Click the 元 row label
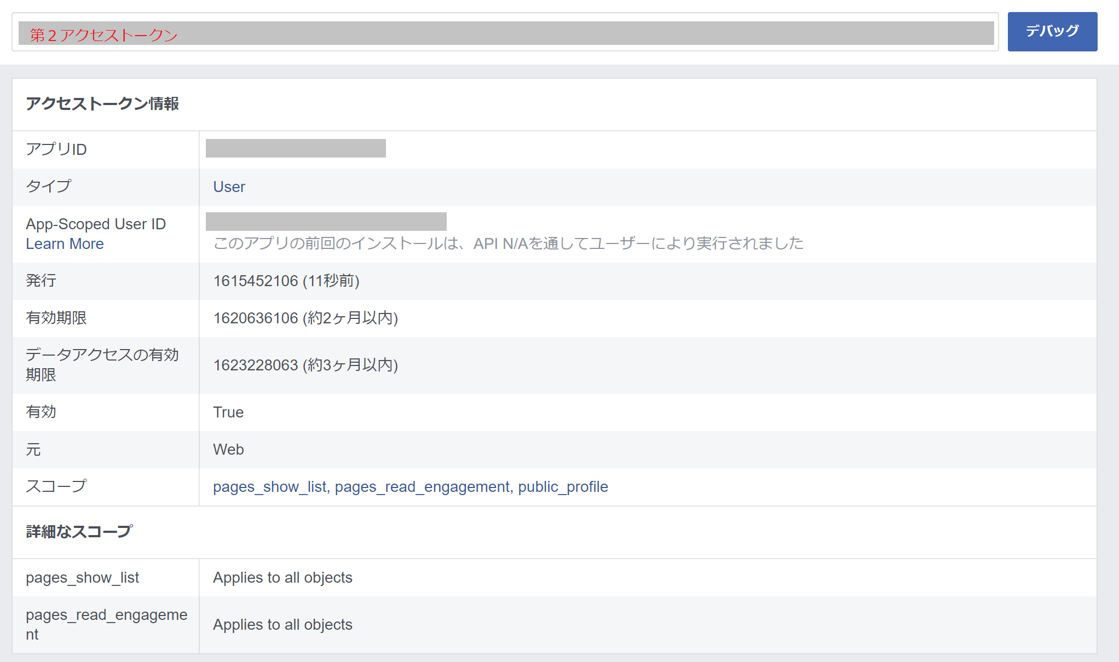The width and height of the screenshot is (1119, 662). [x=33, y=450]
